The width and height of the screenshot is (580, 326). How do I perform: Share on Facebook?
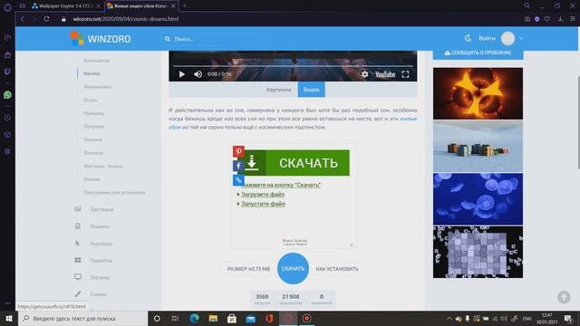[x=238, y=166]
